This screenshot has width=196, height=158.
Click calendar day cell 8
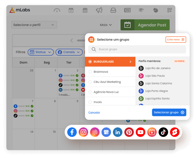click(46, 113)
